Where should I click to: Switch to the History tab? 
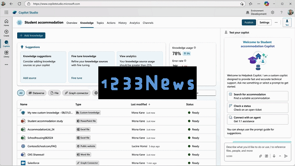pyautogui.click(x=123, y=23)
